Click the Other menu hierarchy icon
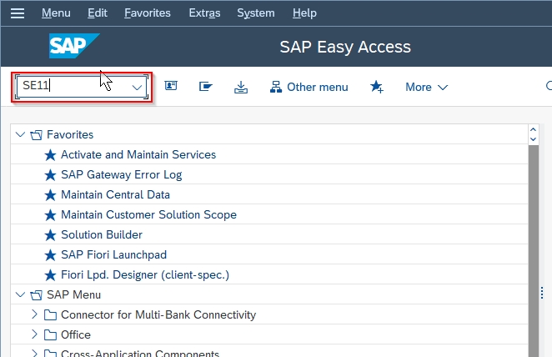 pyautogui.click(x=276, y=87)
